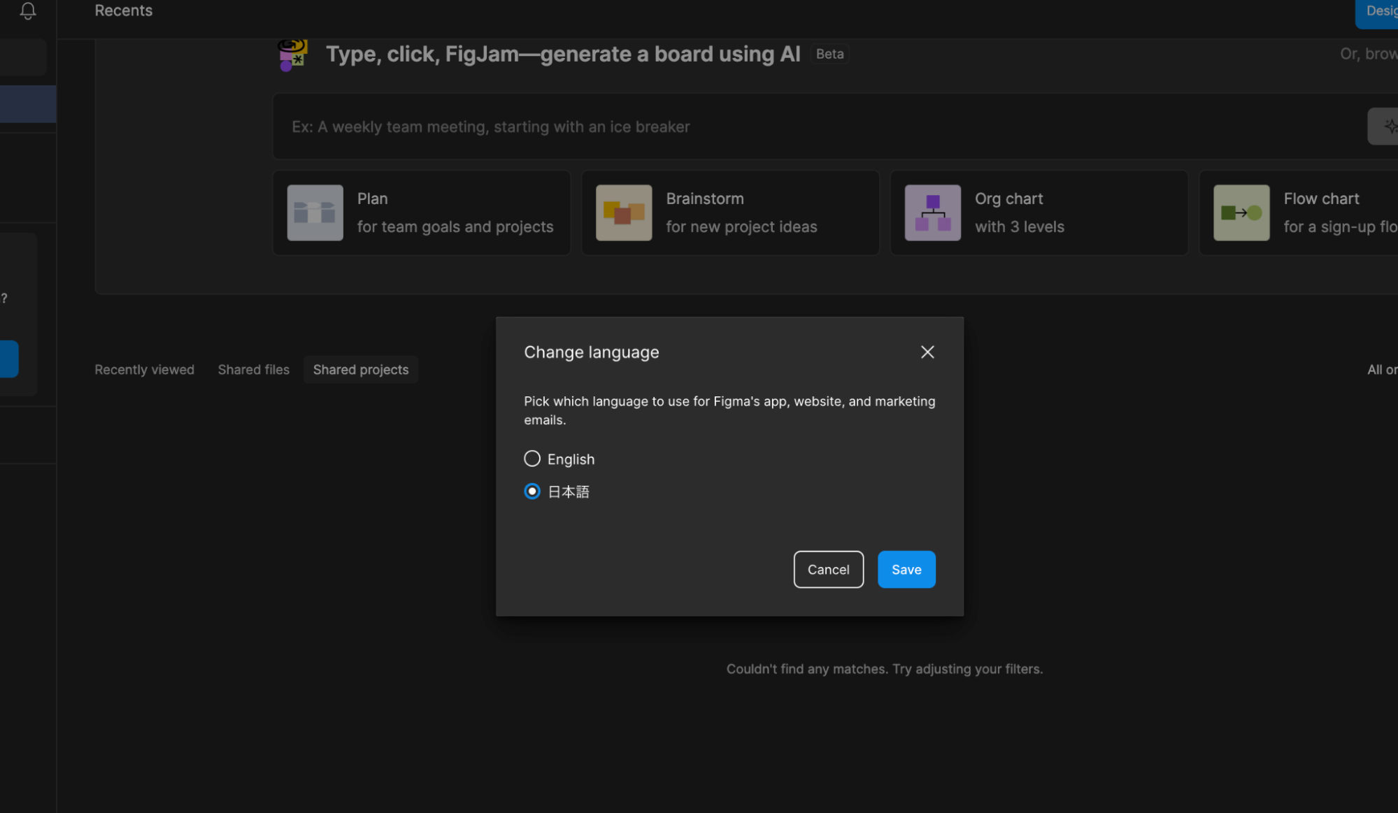Close the Change language dialog
The height and width of the screenshot is (813, 1398).
[x=927, y=352]
